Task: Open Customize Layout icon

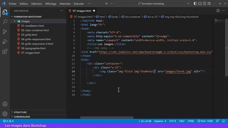Action: pyautogui.click(x=209, y=4)
